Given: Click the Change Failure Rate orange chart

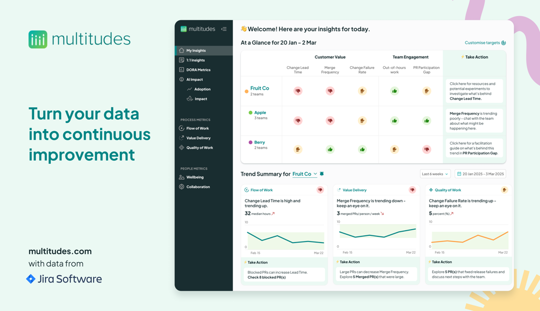Looking at the screenshot, I should (x=470, y=237).
